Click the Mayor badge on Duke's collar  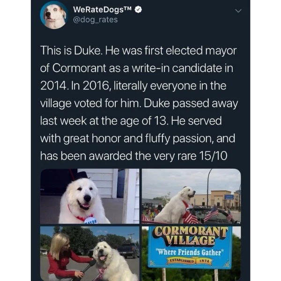[x=91, y=221]
